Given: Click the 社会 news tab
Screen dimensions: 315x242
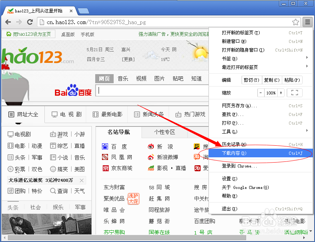Looking at the screenshot, I should [x=35, y=207].
